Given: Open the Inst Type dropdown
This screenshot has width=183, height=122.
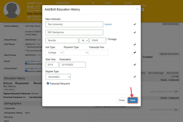Looking at the screenshot, I should pyautogui.click(x=54, y=53).
